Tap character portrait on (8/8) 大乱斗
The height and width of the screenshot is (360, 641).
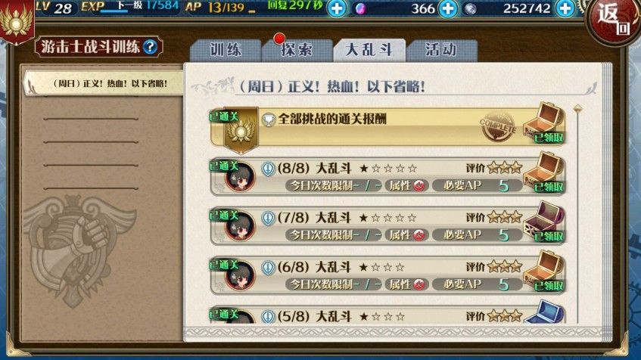pos(240,177)
